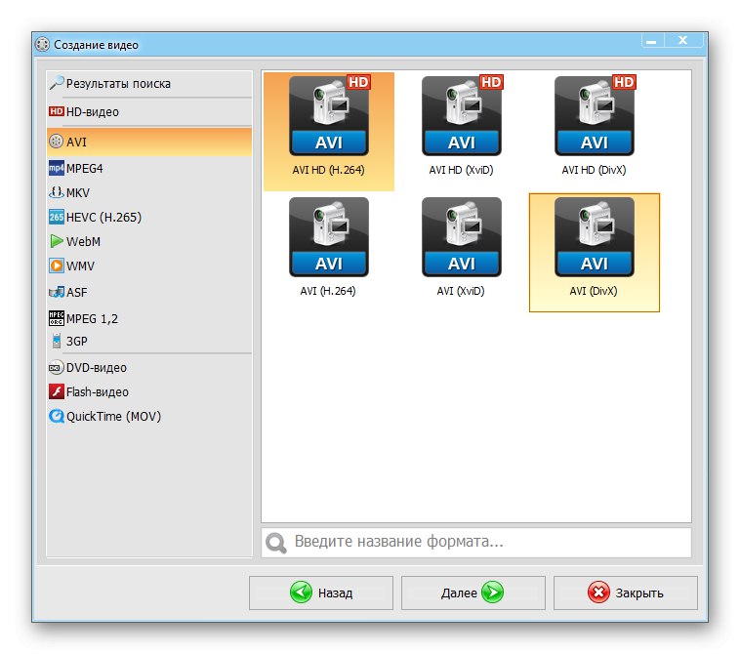Click the film reel icon beside AVI
The height and width of the screenshot is (654, 740).
pos(57,142)
